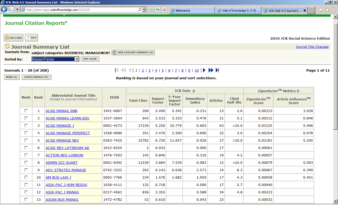Mark checkbox for ACAD MANAG ANN
The height and width of the screenshot is (205, 338).
tap(26, 111)
